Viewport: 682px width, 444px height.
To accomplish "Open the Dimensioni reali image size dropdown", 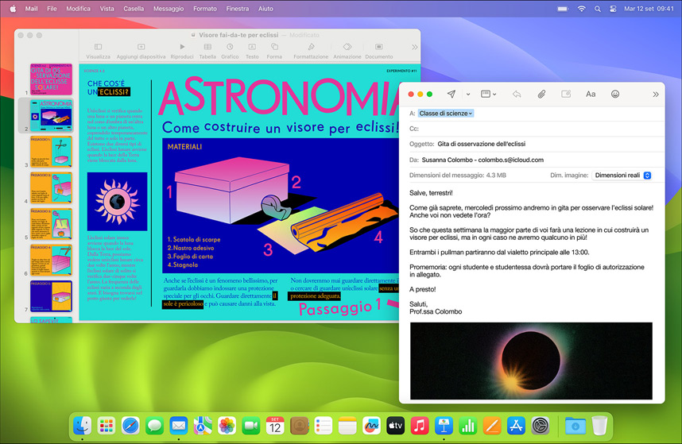I will [622, 175].
